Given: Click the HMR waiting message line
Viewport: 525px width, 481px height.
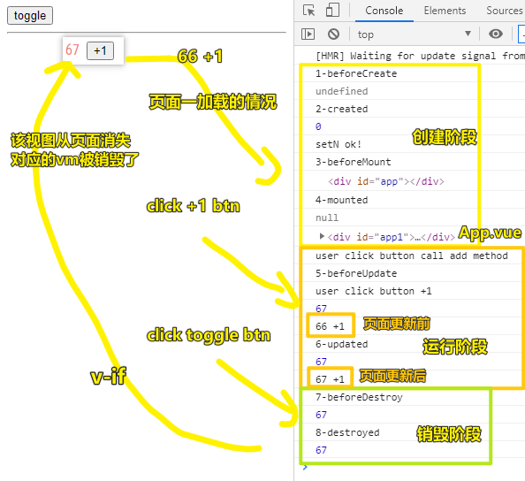Looking at the screenshot, I should pyautogui.click(x=420, y=56).
